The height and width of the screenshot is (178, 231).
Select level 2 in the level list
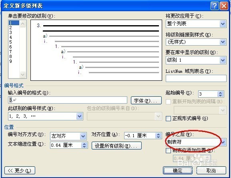pos(14,28)
